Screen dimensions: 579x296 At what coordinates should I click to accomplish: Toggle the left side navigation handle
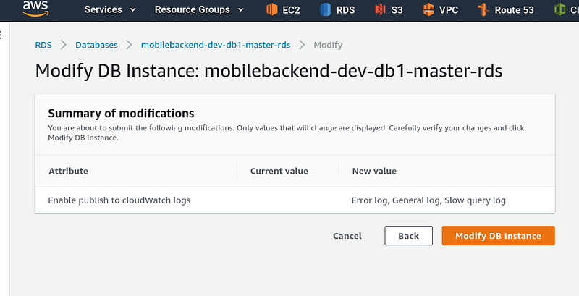click(1, 35)
